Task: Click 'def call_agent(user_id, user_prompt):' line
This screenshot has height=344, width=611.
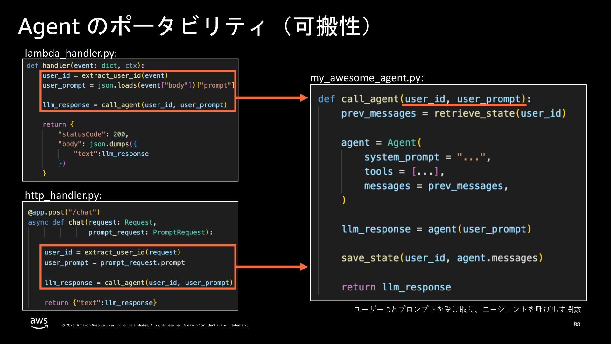Action: click(425, 99)
